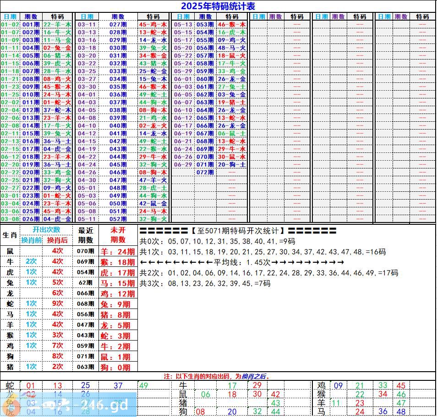
Task: Click the 换肖后 sub-header
Action: (x=57, y=240)
